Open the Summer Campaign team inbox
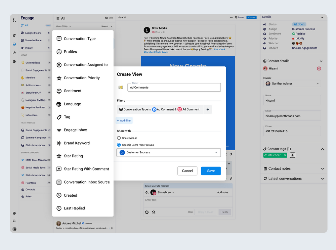336x250 pixels. (36, 138)
